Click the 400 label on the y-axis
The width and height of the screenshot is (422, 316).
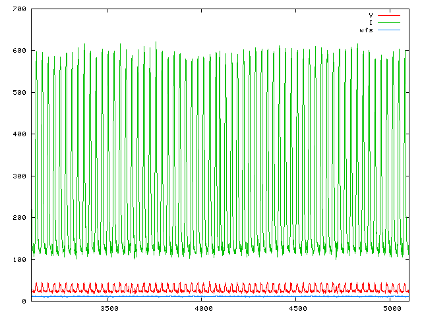point(19,134)
